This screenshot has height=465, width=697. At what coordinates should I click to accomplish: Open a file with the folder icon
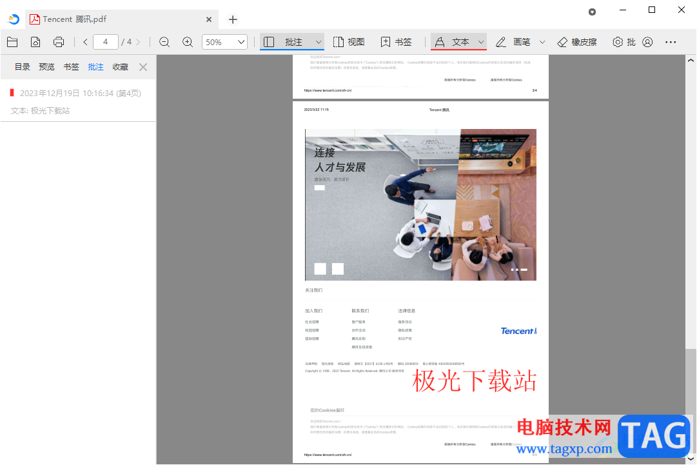[12, 42]
